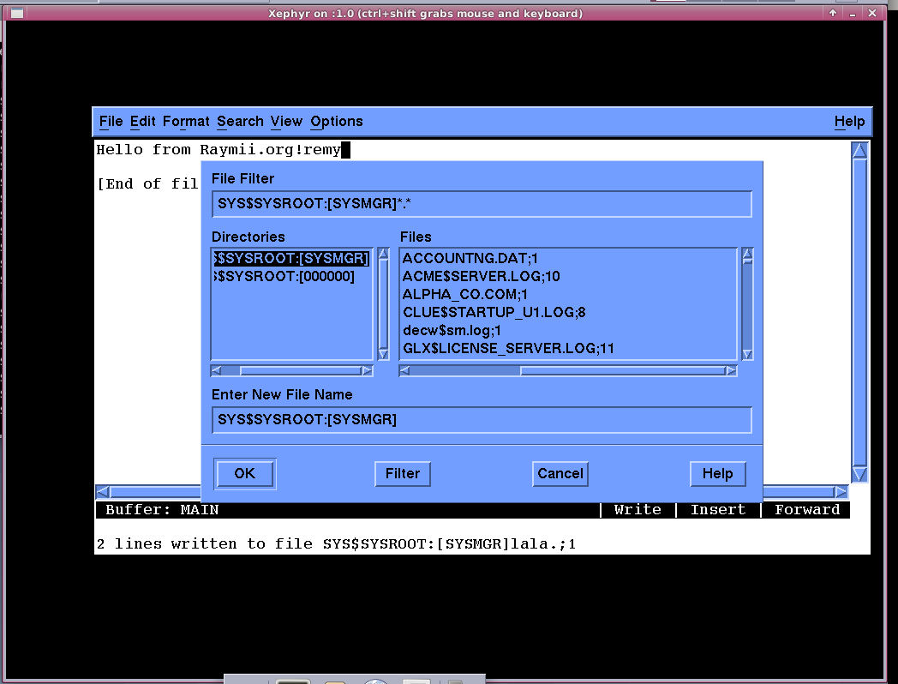Select ALPHA_CO.COM;1 file entry

[x=464, y=294]
